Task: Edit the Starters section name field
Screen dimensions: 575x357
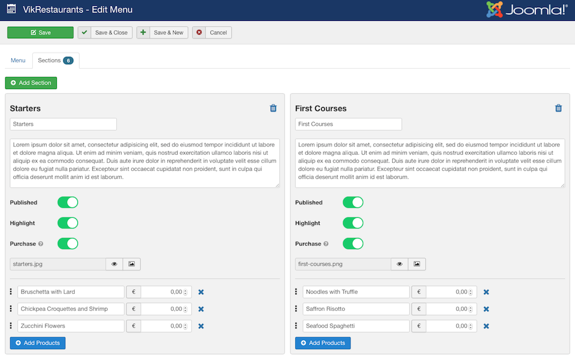Action: [x=63, y=124]
